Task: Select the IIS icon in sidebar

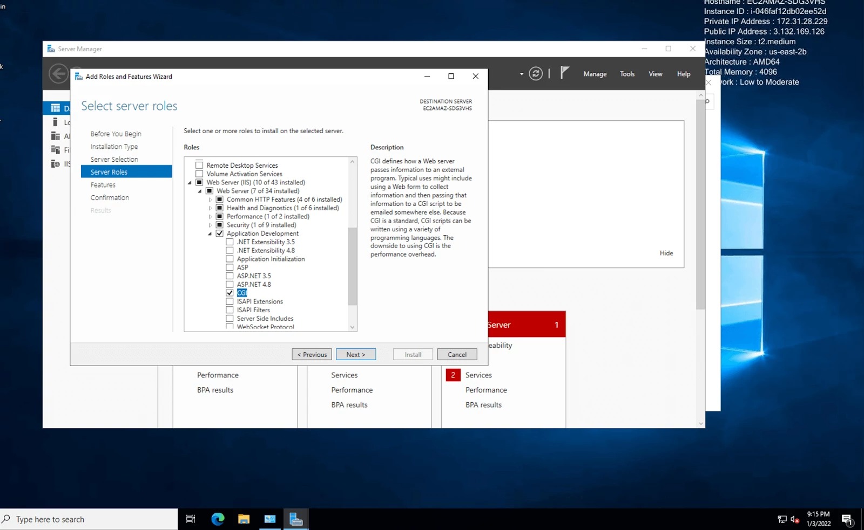Action: pyautogui.click(x=55, y=164)
